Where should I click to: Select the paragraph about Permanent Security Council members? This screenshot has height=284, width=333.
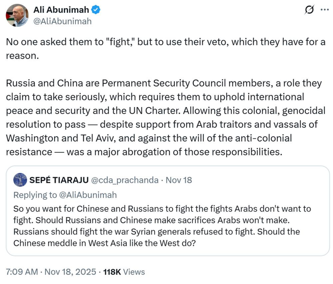[166, 117]
